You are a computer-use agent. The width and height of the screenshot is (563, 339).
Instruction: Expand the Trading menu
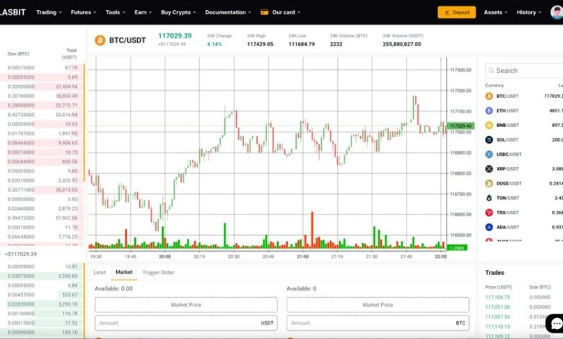pyautogui.click(x=49, y=12)
